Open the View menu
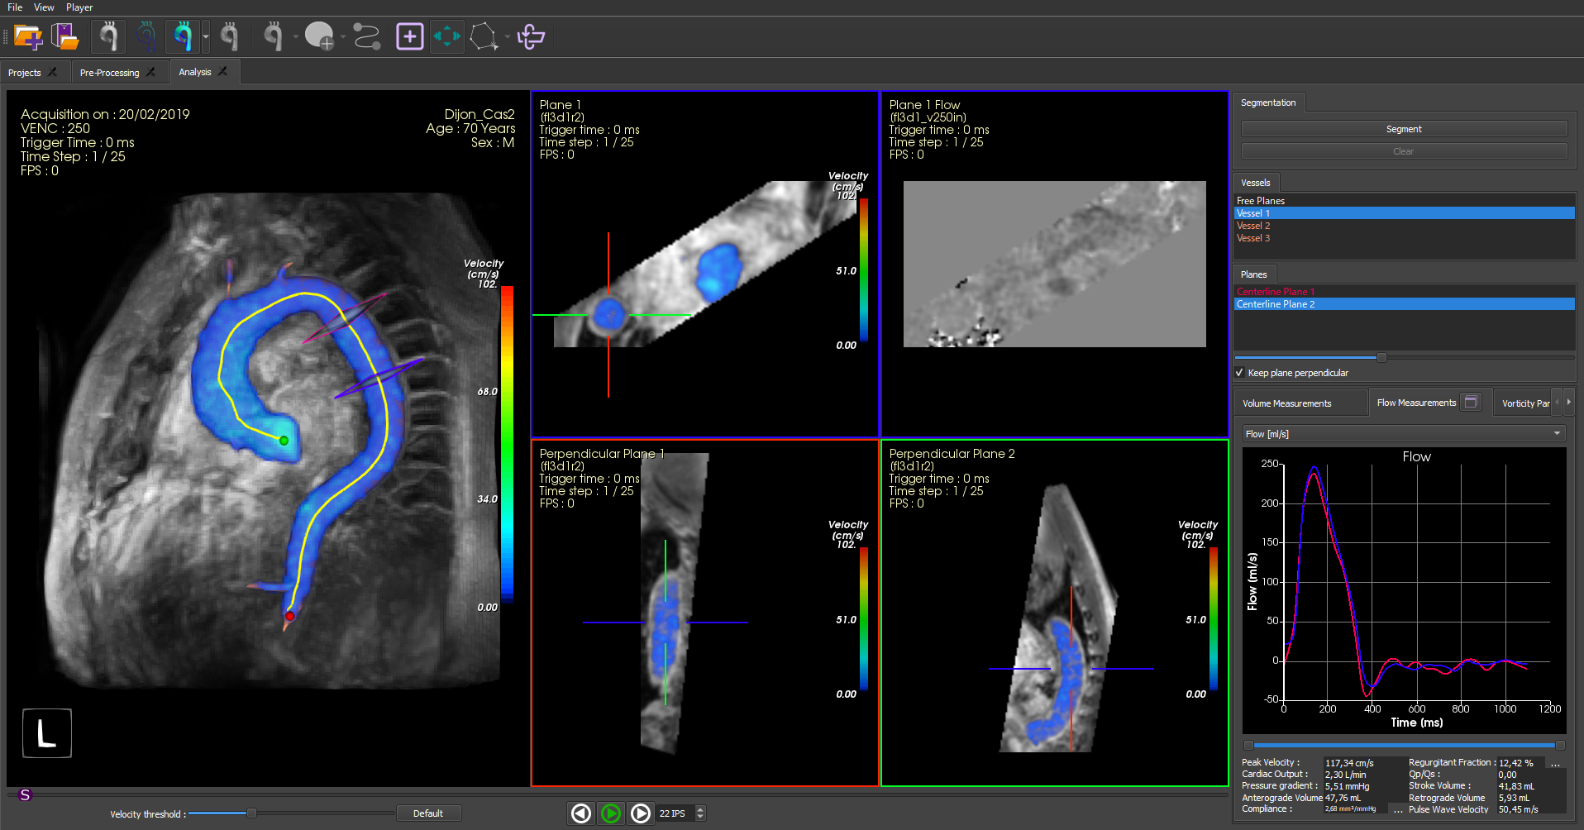The height and width of the screenshot is (830, 1584). 44,7
